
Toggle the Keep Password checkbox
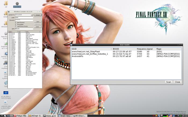(16, 22)
